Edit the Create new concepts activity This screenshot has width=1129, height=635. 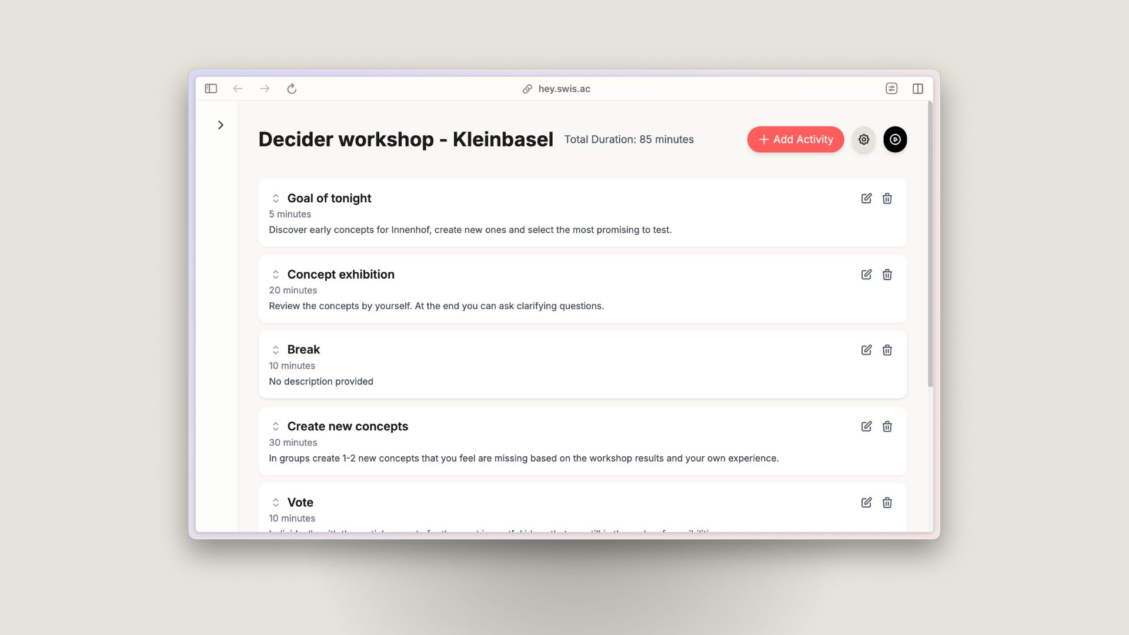(866, 426)
